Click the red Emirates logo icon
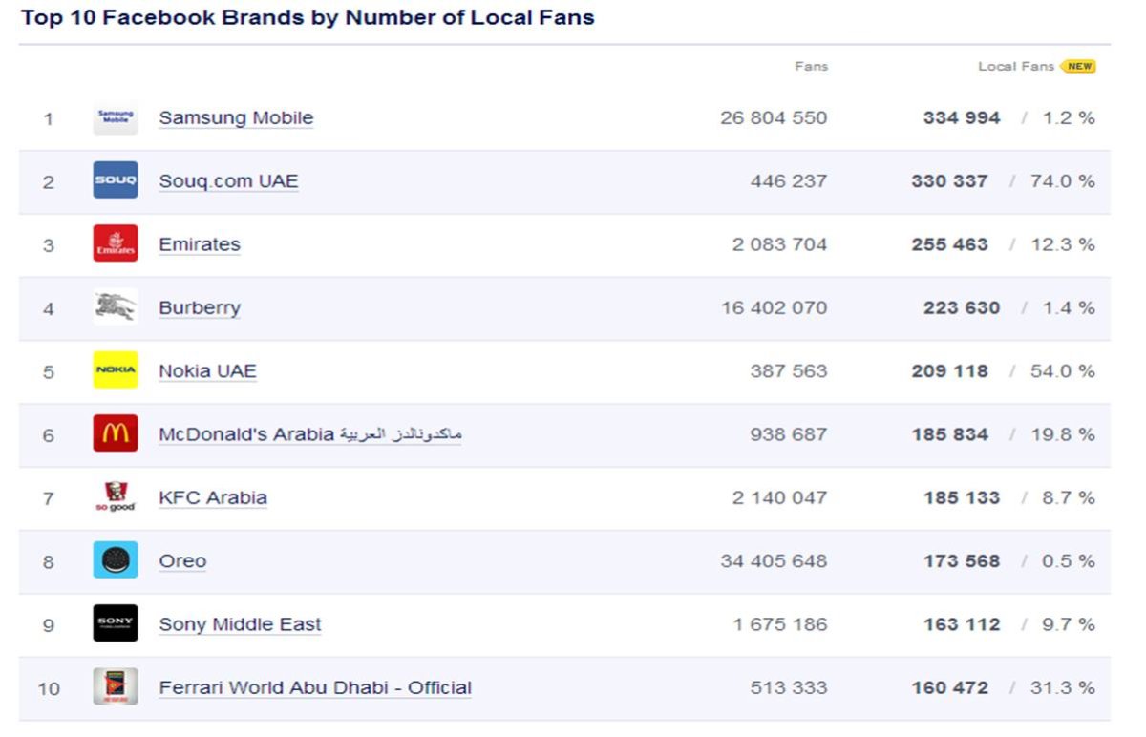Screen dimensions: 1146x737 (x=116, y=243)
